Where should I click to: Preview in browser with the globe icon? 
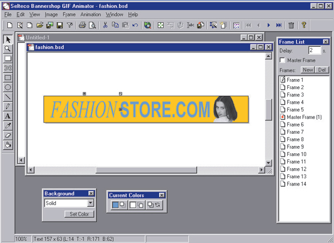coord(148,25)
